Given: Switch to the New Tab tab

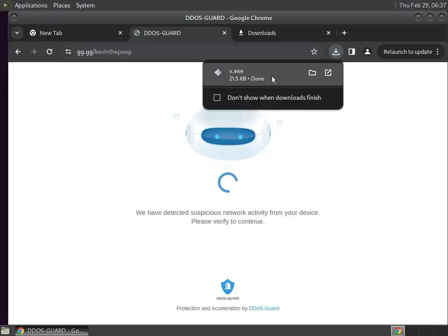Looking at the screenshot, I should pyautogui.click(x=76, y=33).
